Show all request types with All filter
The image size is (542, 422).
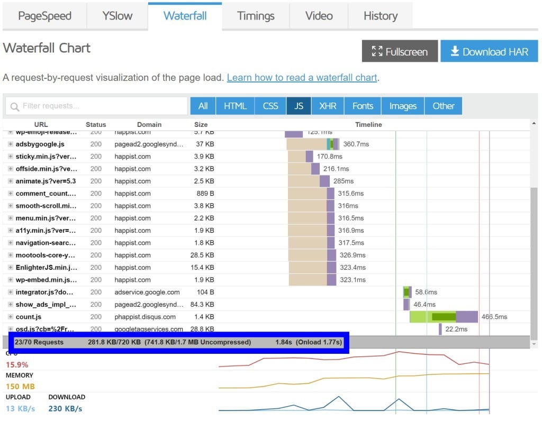click(203, 106)
